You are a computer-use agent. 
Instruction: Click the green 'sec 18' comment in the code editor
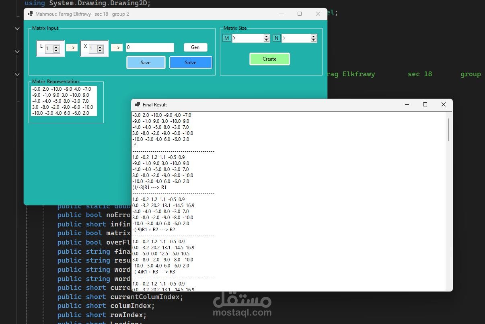tap(420, 74)
